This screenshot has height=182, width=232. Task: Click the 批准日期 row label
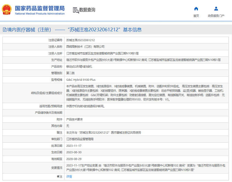(57, 146)
